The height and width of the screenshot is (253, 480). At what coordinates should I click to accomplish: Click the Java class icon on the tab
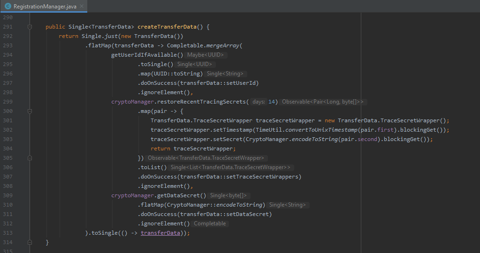click(x=8, y=6)
